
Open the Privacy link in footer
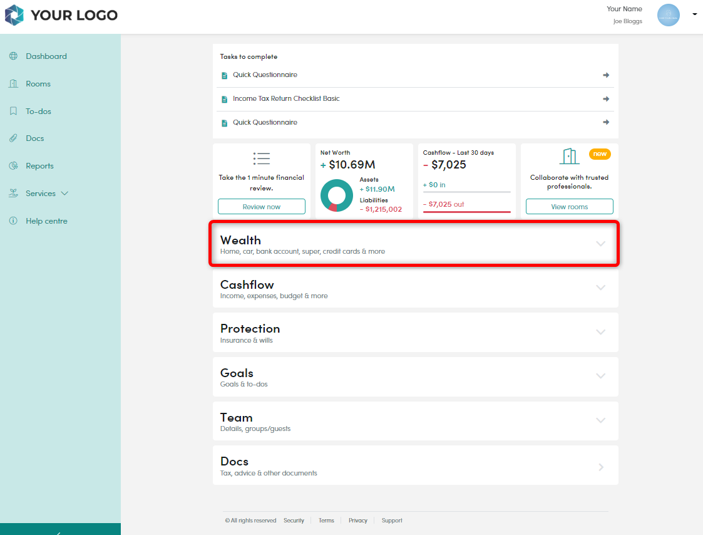(x=357, y=521)
